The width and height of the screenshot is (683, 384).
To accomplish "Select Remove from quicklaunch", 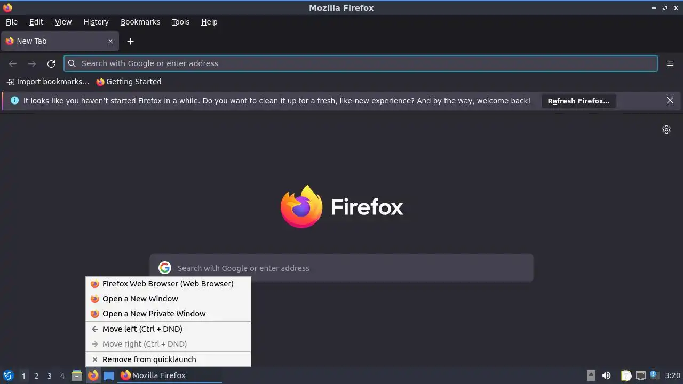I will coord(168,359).
